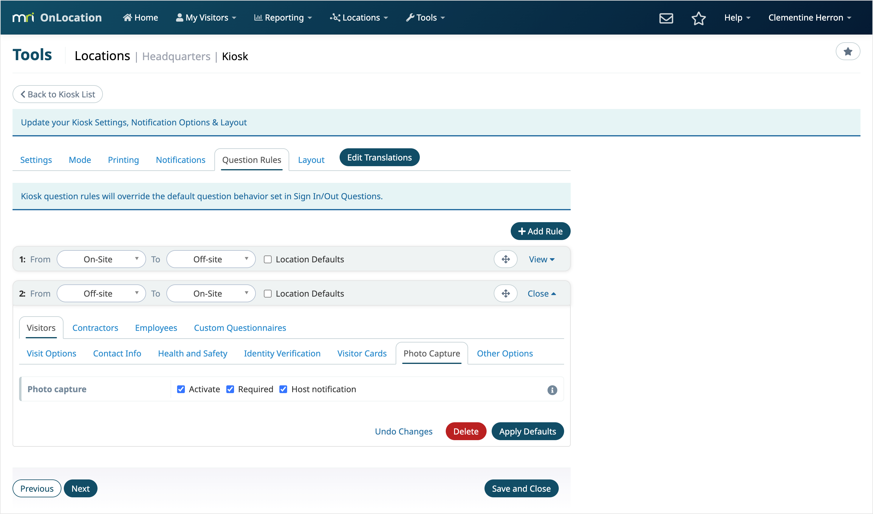The width and height of the screenshot is (873, 514).
Task: Open the Clementine Herron user menu
Action: pyautogui.click(x=809, y=17)
